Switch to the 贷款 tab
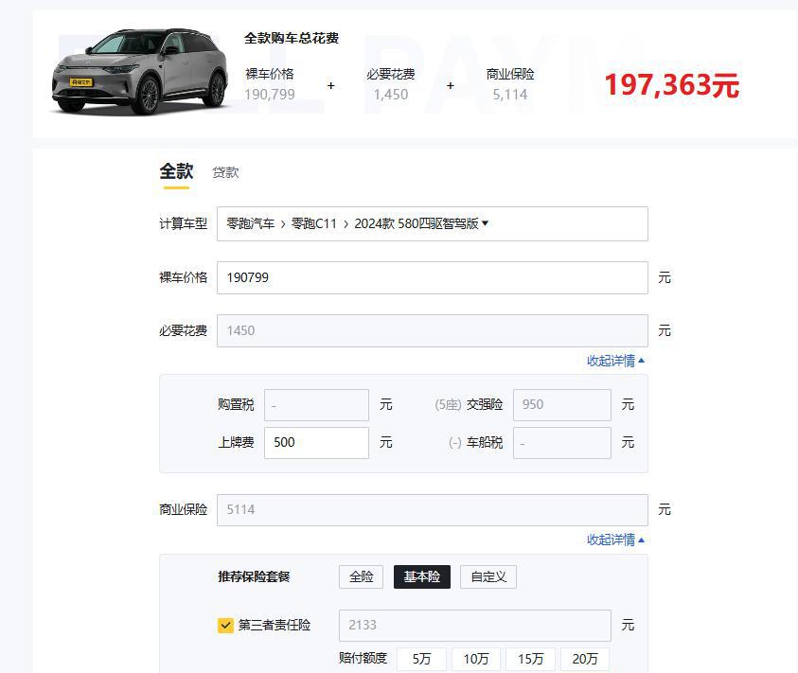This screenshot has width=798, height=673. pos(225,172)
